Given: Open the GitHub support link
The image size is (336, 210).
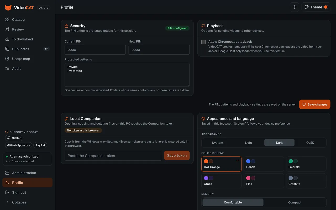Looking at the screenshot, I should pyautogui.click(x=14, y=138).
